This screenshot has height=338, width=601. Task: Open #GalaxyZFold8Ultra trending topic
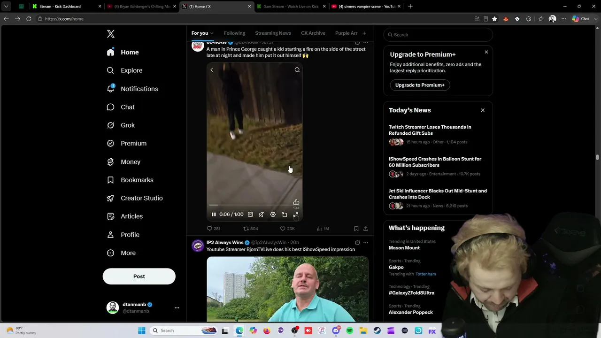(411, 293)
